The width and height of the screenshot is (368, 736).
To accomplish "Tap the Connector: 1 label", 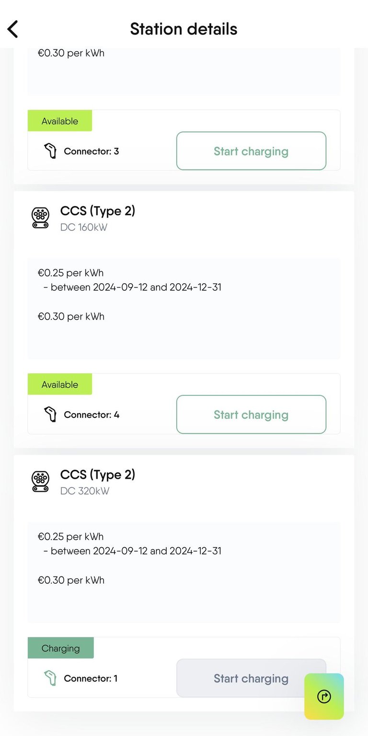I will point(91,678).
